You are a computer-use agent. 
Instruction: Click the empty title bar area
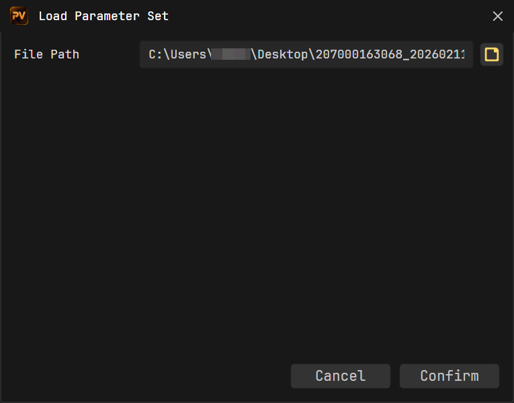[323, 16]
